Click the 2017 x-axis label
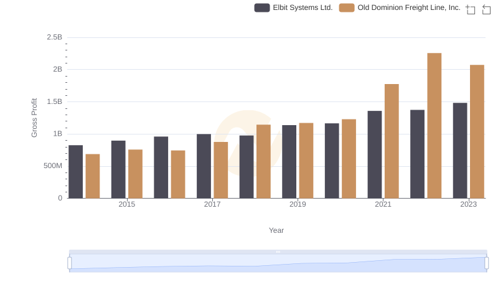498x287 pixels. coord(212,204)
